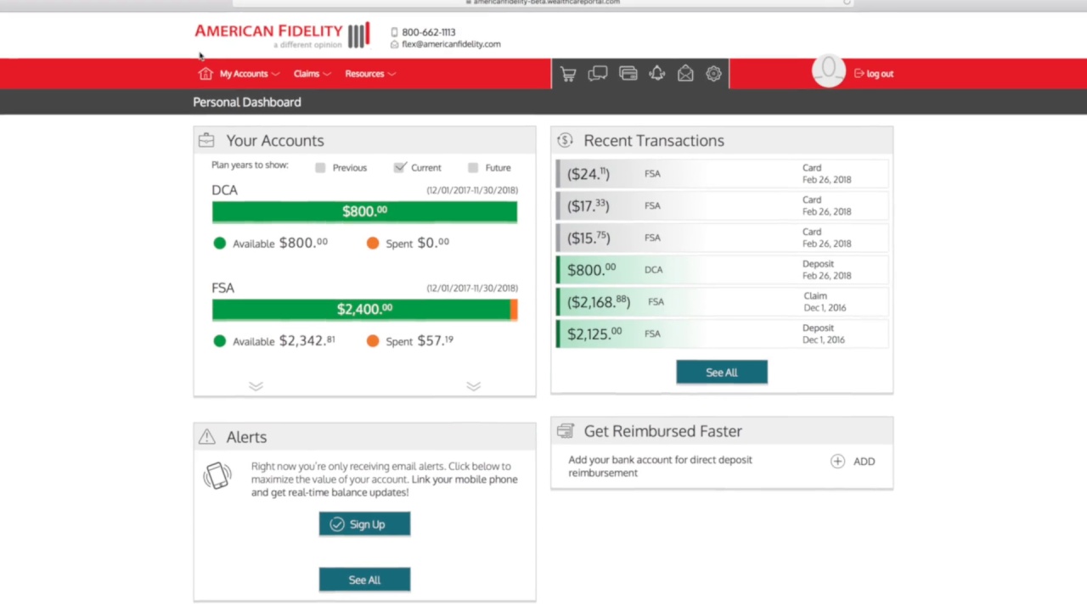Click the FSA $2,400 balance bar
Image resolution: width=1087 pixels, height=611 pixels.
(364, 309)
